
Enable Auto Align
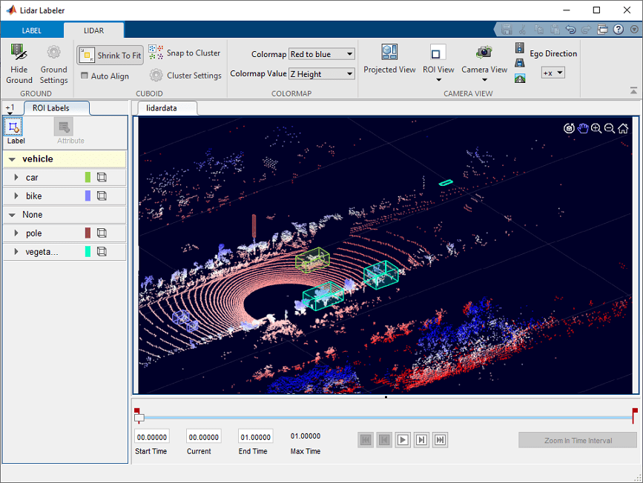pos(106,75)
